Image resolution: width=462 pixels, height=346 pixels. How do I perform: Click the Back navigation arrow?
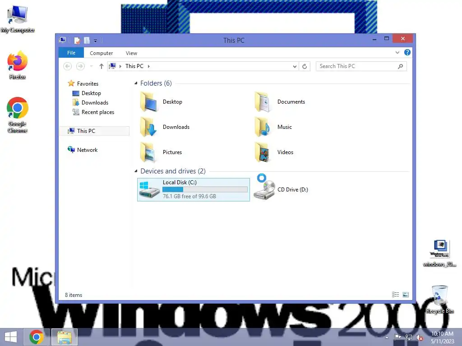[x=68, y=66]
